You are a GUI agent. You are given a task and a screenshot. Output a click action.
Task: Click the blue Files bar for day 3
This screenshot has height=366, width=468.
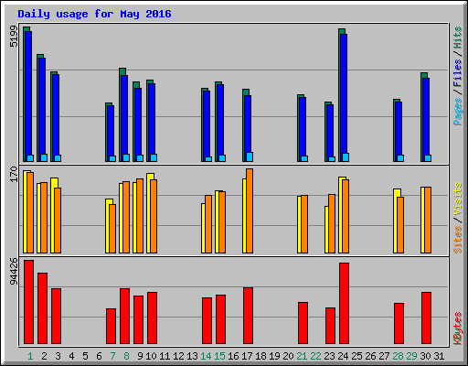pyautogui.click(x=56, y=118)
